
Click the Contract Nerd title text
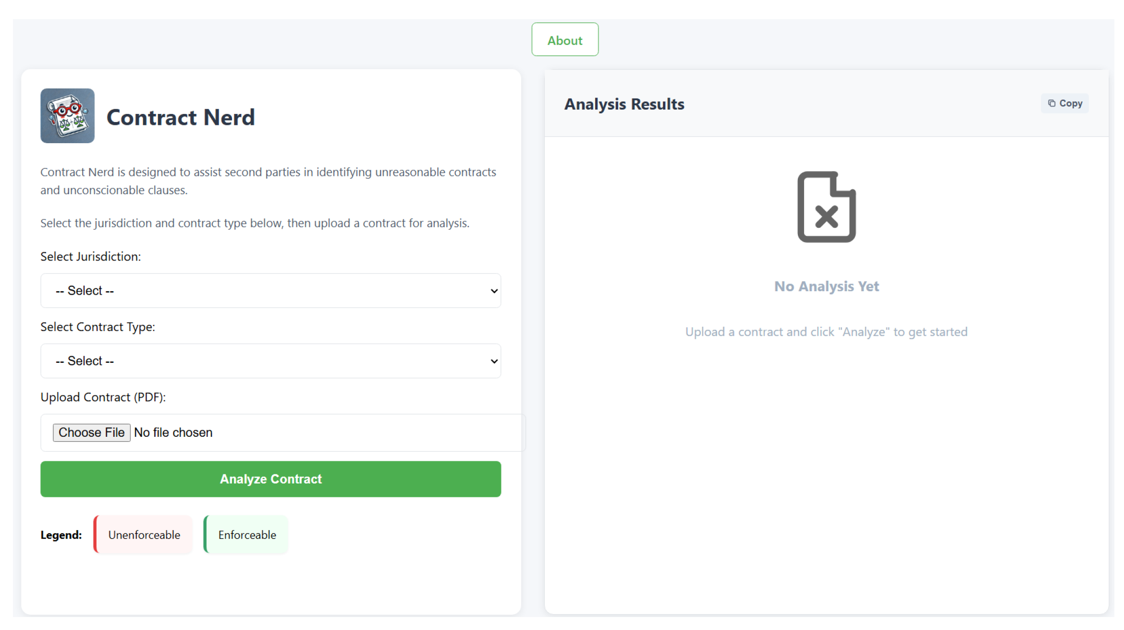(x=181, y=117)
